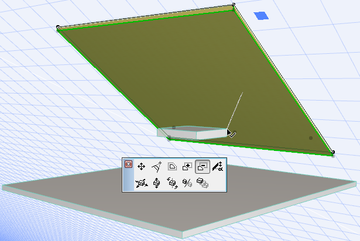The height and width of the screenshot is (241, 360).
Task: Click the olive green roof plane surface
Action: (x=195, y=75)
